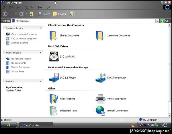Go back with the Back arrow button
The image size is (172, 134).
(5, 14)
